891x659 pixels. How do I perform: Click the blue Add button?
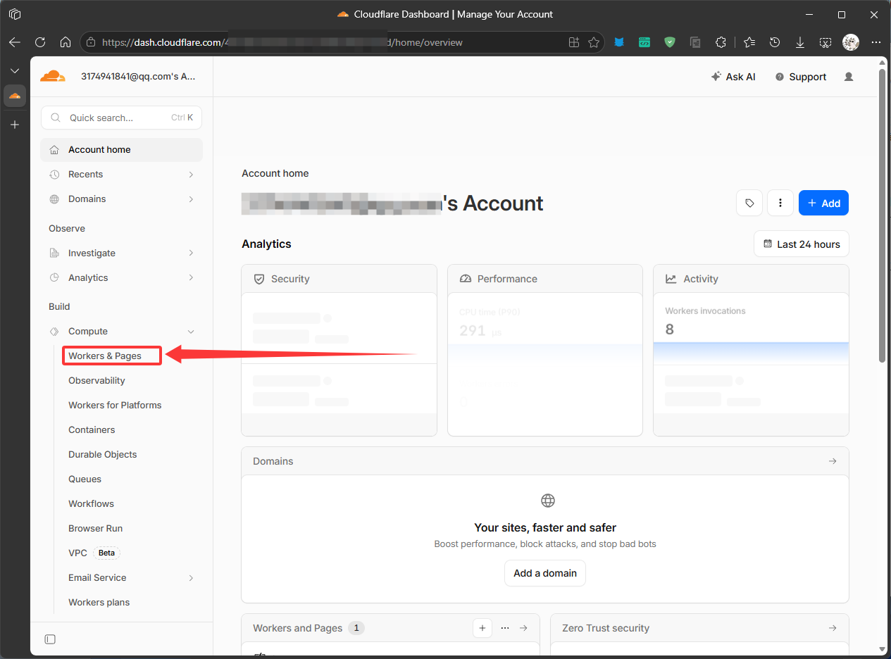pyautogui.click(x=823, y=203)
